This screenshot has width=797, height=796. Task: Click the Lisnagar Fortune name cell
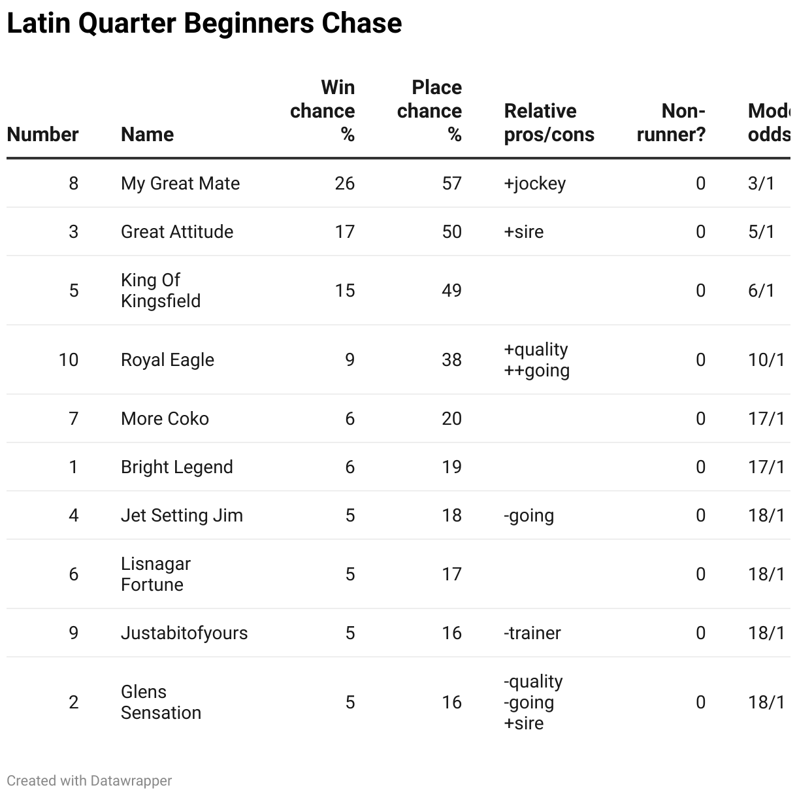tap(155, 574)
